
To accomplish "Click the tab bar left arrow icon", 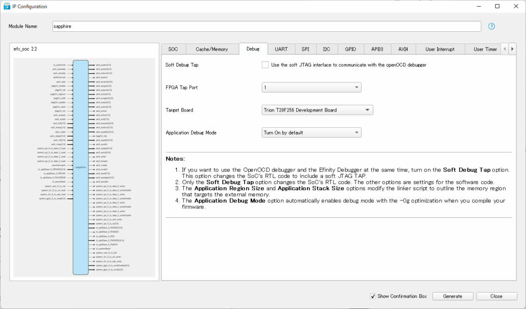I will click(505, 49).
